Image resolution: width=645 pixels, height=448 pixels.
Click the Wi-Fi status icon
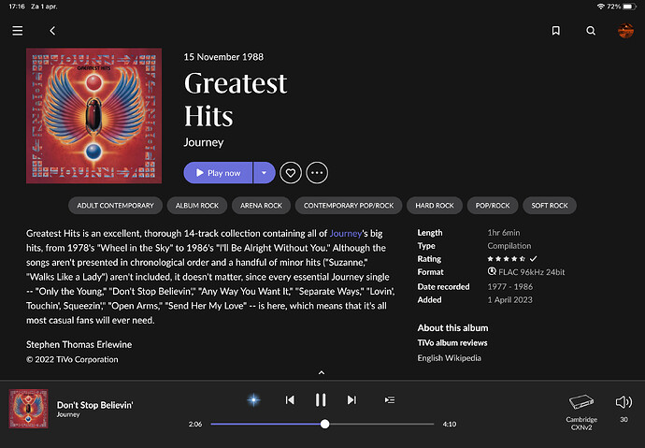pos(600,7)
